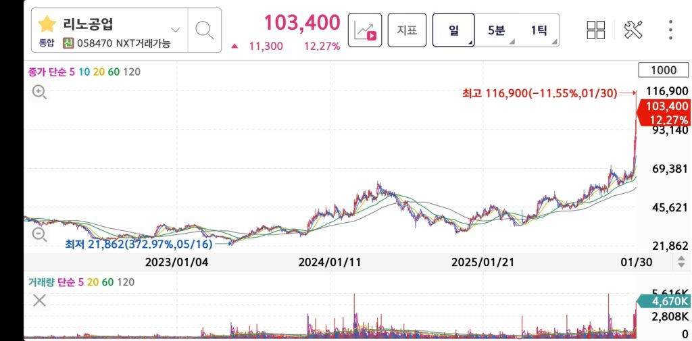The image size is (692, 341).
Task: Switch to the 5분 minute tab
Action: point(496,30)
